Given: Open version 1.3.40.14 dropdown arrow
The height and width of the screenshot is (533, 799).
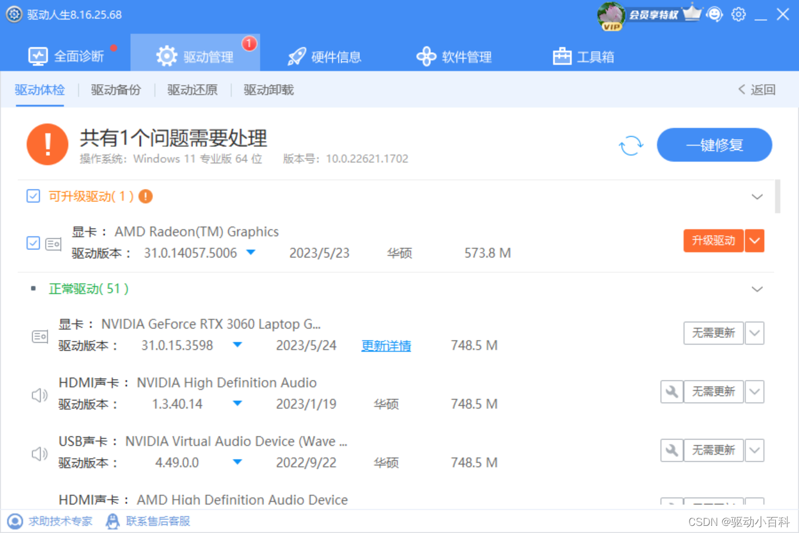Looking at the screenshot, I should (237, 403).
